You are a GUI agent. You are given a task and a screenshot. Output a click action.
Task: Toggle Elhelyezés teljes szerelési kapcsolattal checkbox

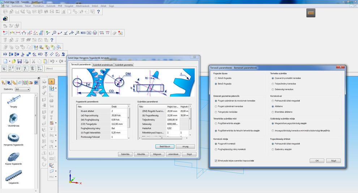(216, 161)
